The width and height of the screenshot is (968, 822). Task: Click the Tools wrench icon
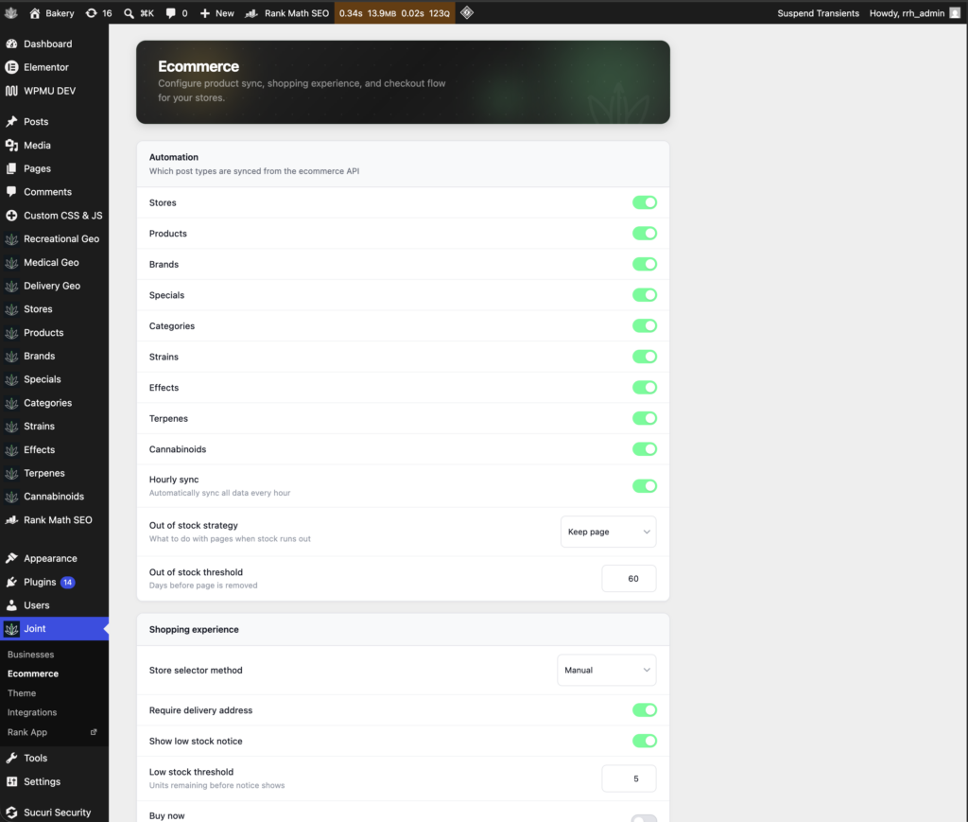[11, 758]
